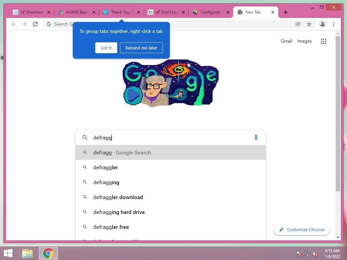
Task: Choose the defraggler free suggestion
Action: tap(170, 227)
